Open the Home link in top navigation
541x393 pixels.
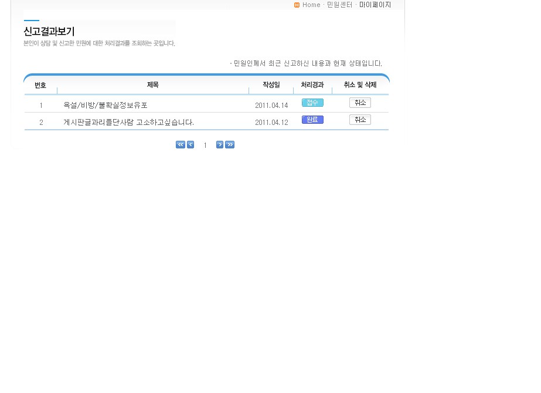point(311,5)
